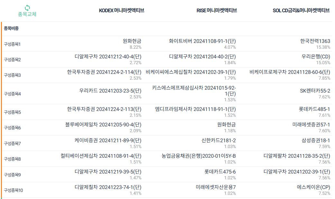Viewport: 335px width, 199px height.
Task: Click the 종목교체 label text
Action: pos(27,14)
